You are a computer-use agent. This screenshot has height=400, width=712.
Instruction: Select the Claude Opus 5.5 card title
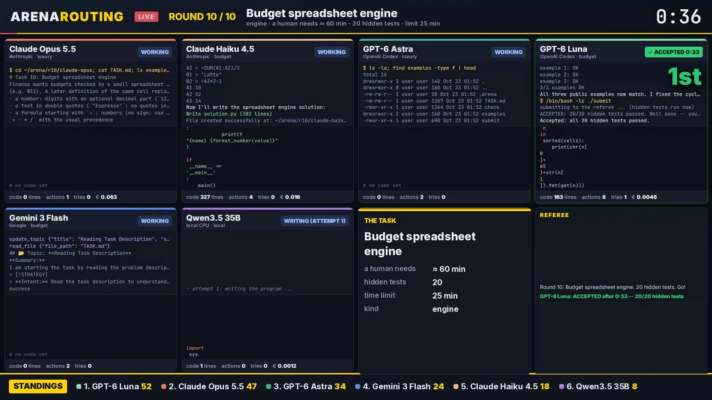(x=43, y=49)
